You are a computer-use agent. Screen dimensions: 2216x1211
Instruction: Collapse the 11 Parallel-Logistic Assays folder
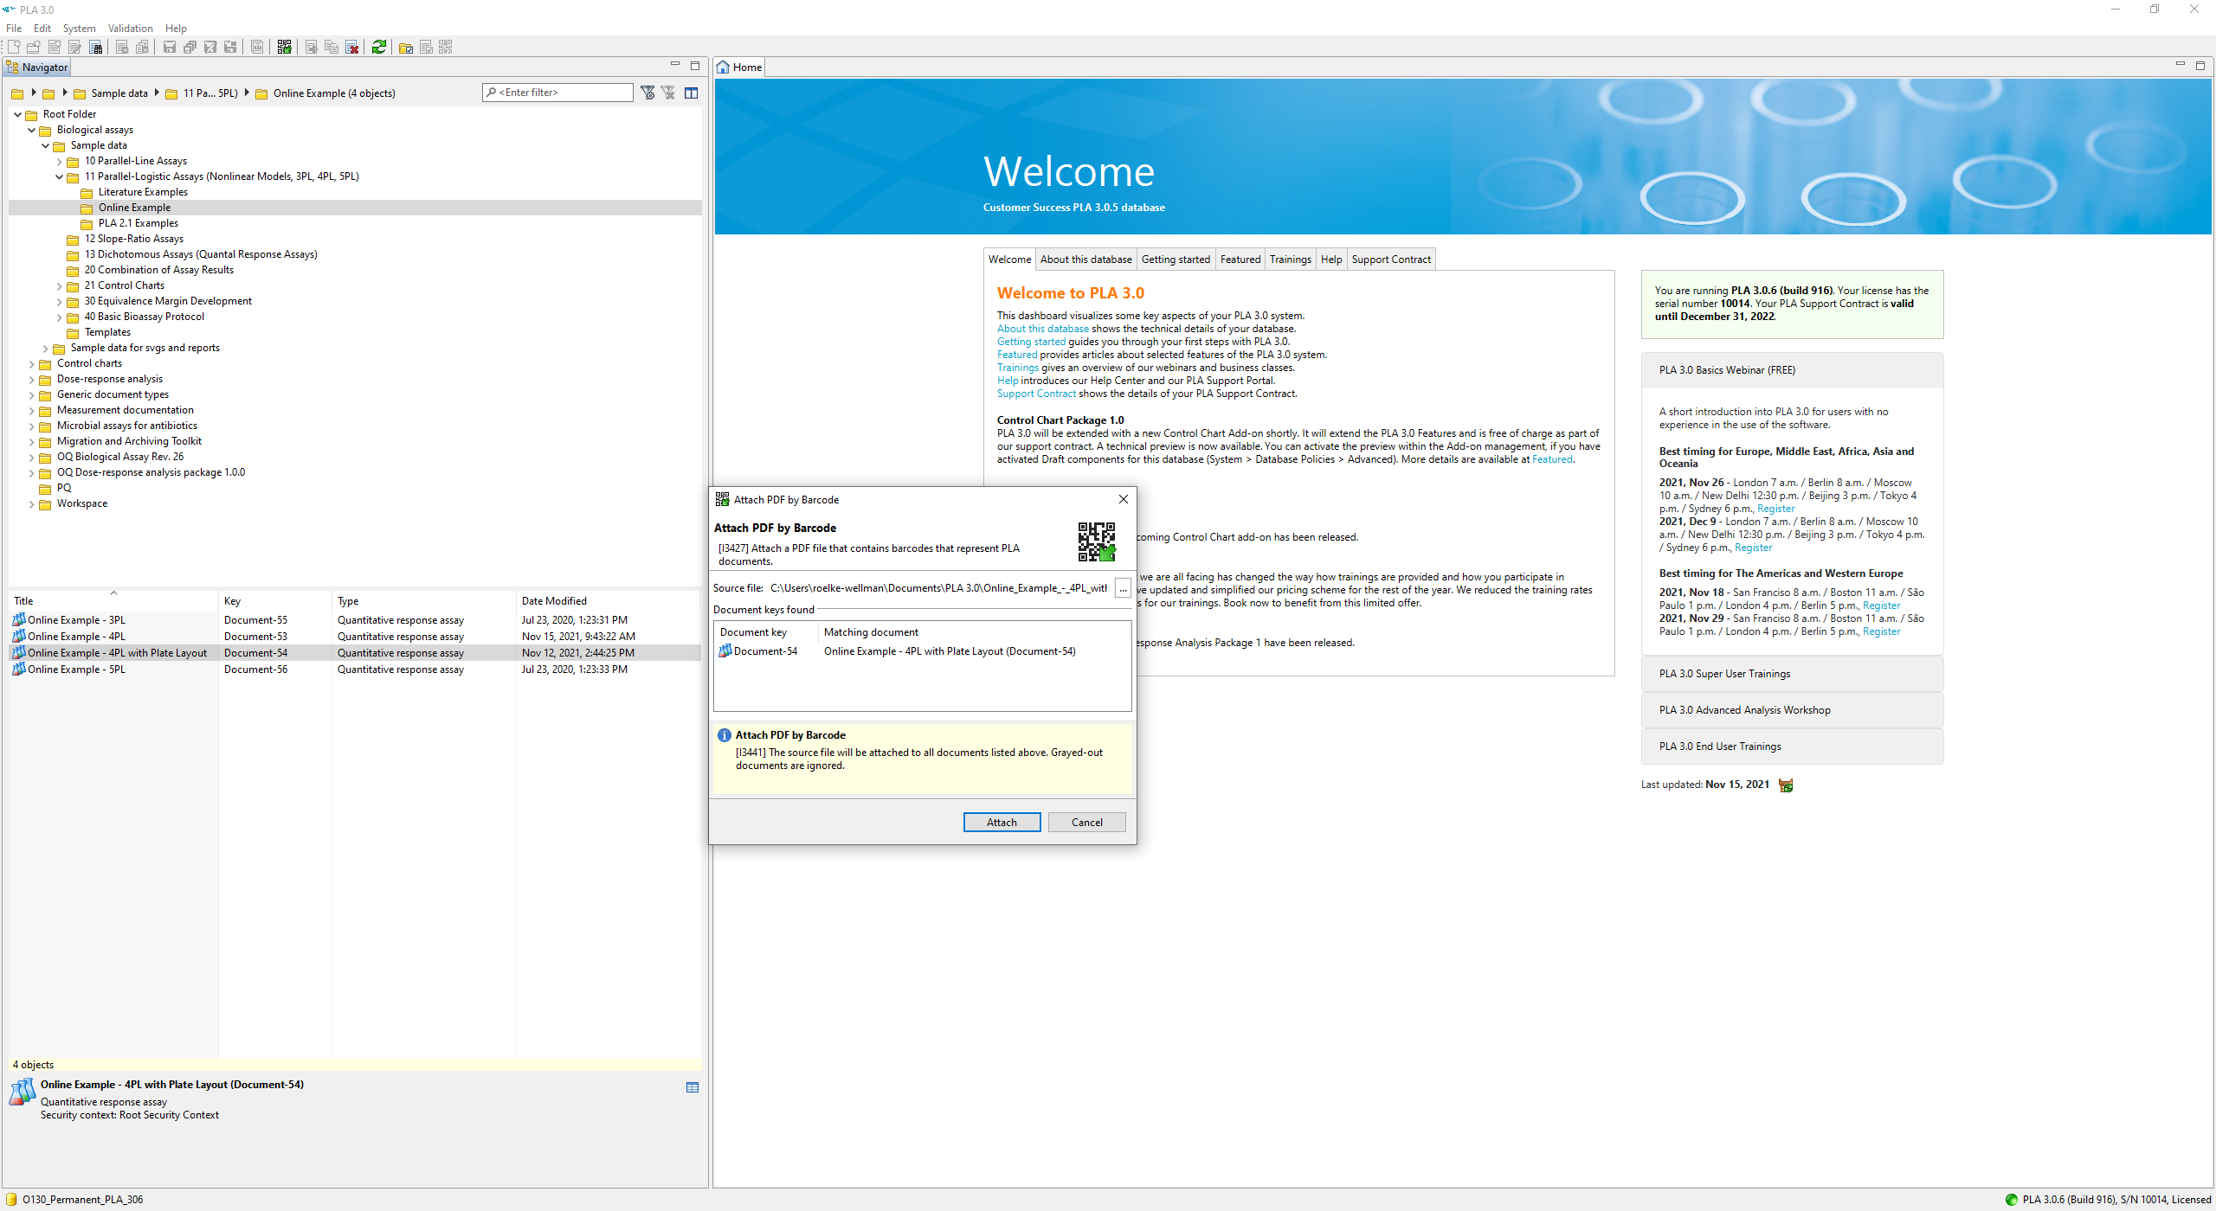60,176
